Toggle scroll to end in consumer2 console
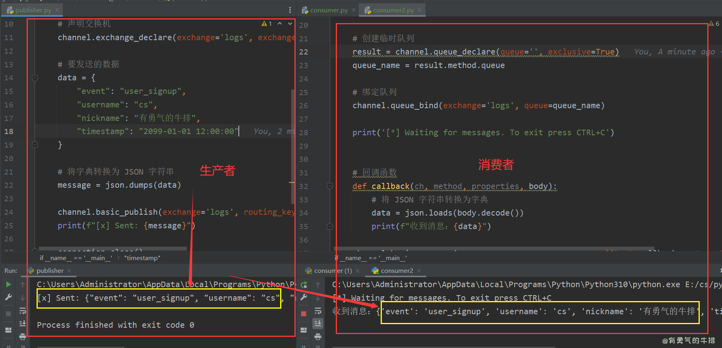The width and height of the screenshot is (722, 348). pos(318,323)
